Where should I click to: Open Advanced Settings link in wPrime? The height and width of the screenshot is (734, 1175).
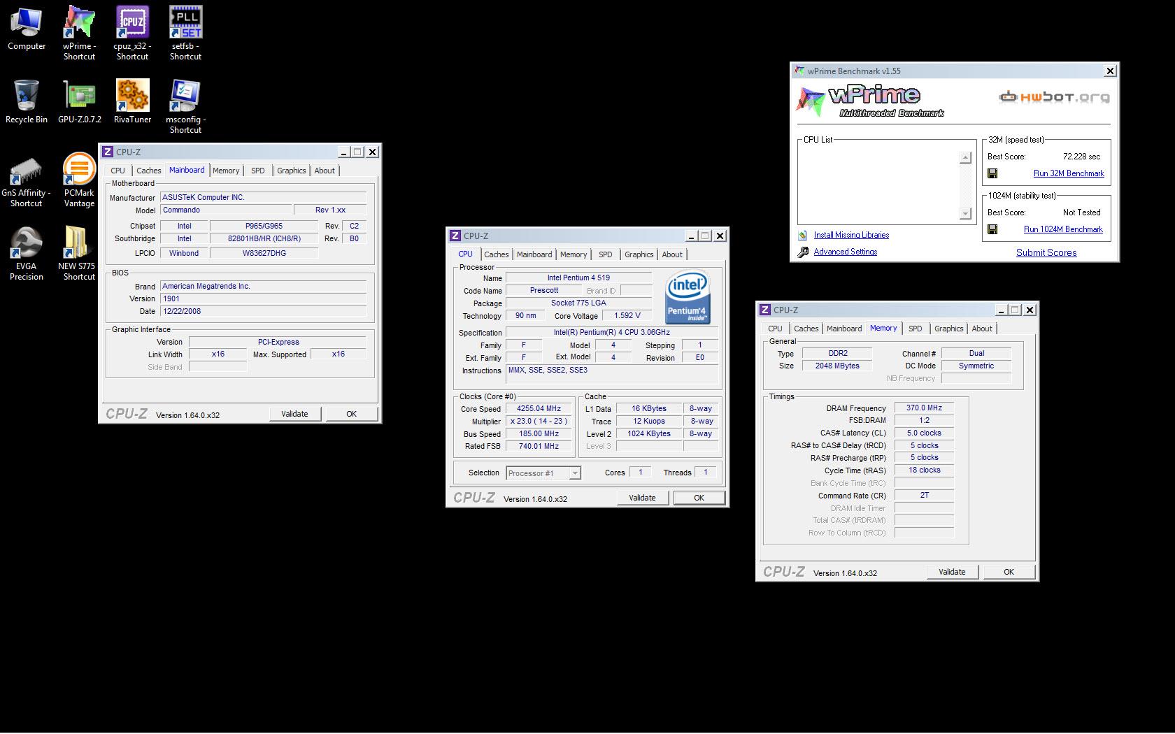pyautogui.click(x=845, y=252)
